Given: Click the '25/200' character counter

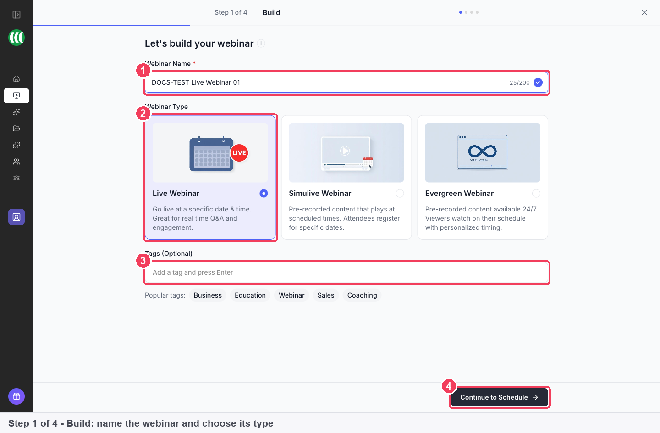Looking at the screenshot, I should (x=520, y=83).
